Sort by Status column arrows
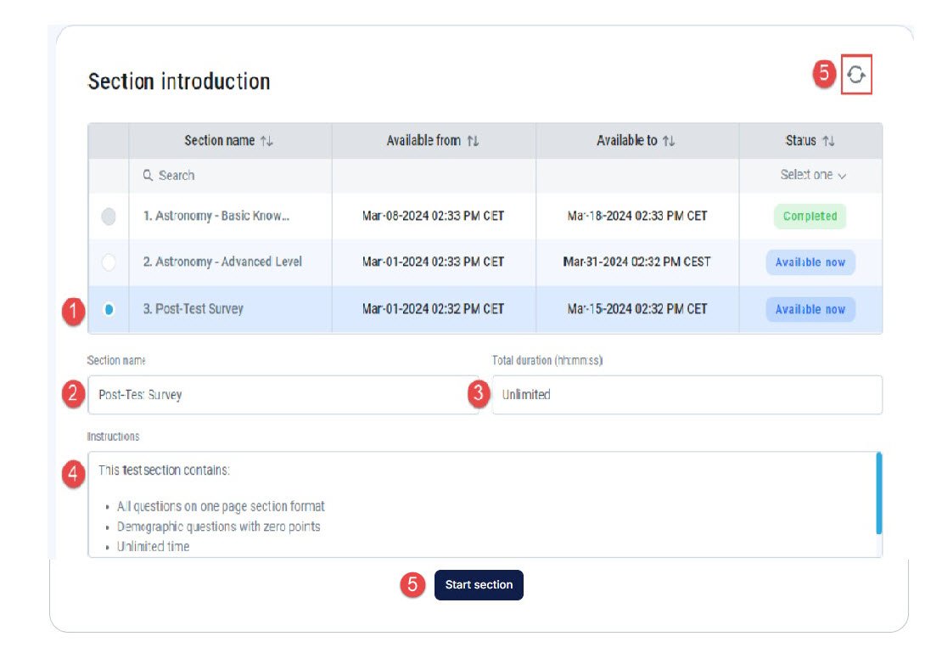Viewport: 942px width, 659px height. point(829,141)
